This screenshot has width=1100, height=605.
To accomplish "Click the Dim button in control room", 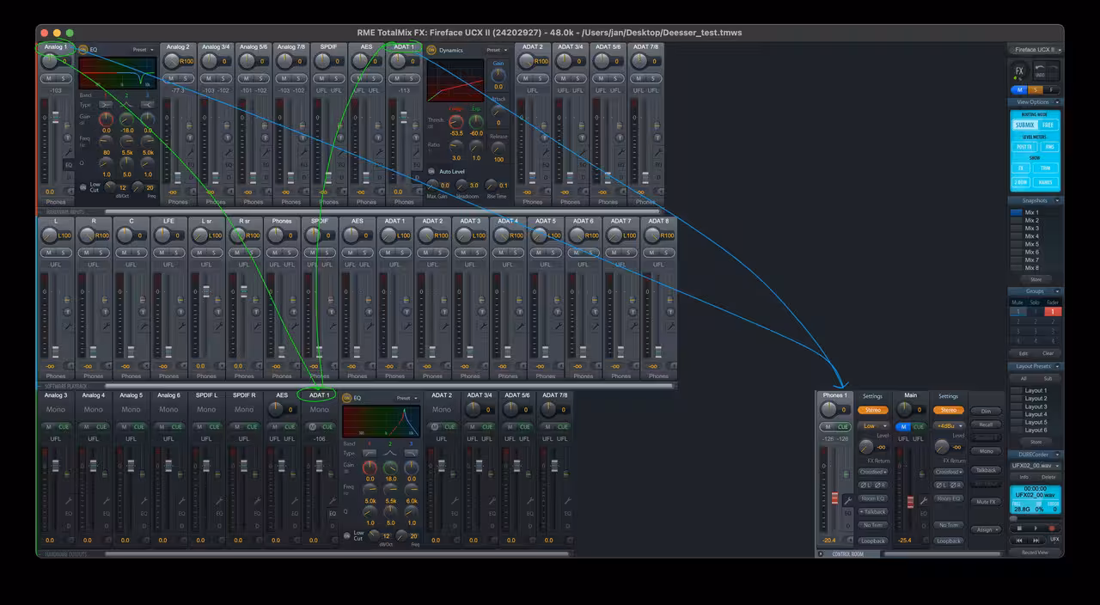I will 986,411.
